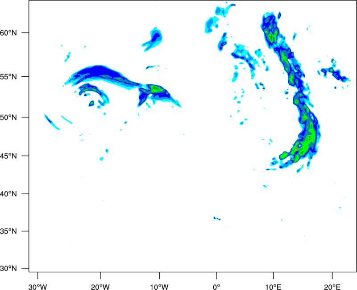Click the 45°N latitude axis label
This screenshot has width=357, height=290.
coord(8,156)
